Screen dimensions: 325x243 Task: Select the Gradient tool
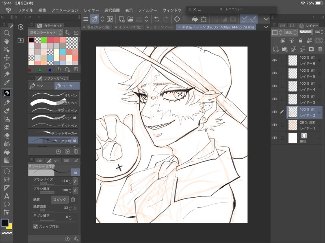pos(6,160)
